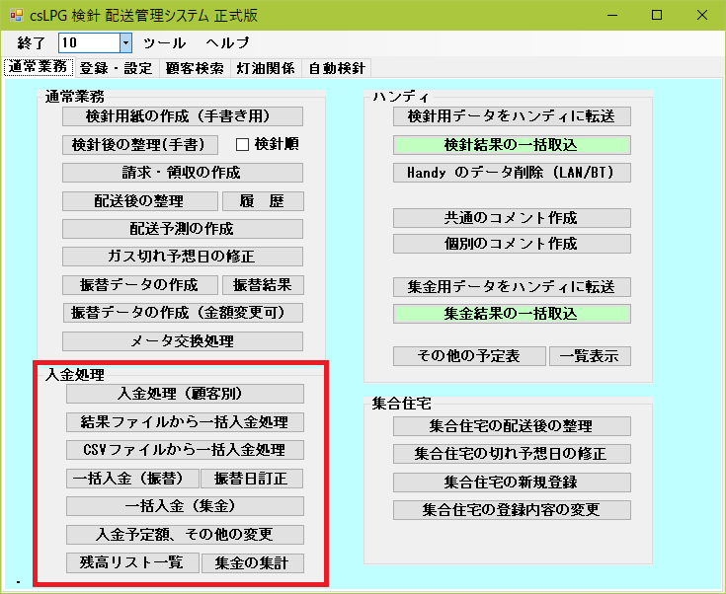The height and width of the screenshot is (594, 726).
Task: Open the ツール menu
Action: 164,43
